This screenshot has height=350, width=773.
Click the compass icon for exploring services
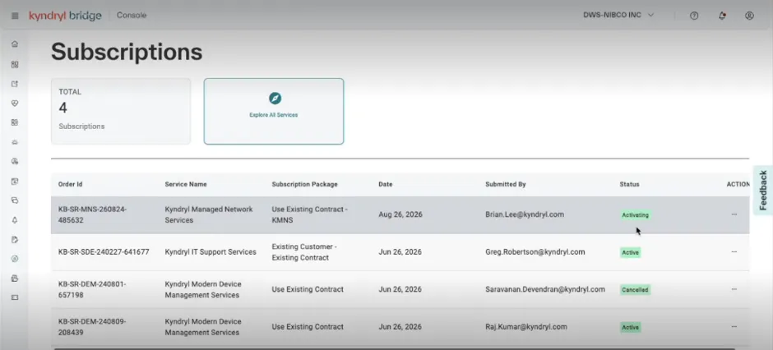click(275, 99)
